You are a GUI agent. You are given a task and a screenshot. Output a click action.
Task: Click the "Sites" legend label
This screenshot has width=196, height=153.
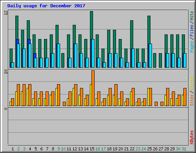(x=191, y=100)
